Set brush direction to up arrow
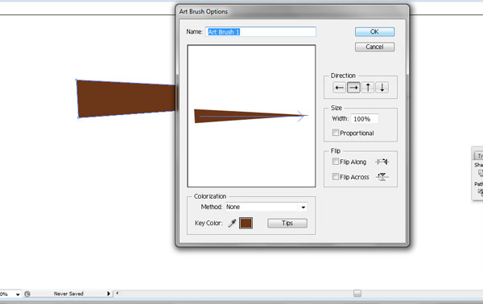 click(x=368, y=88)
